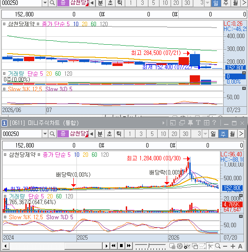Toggle 거래량 volume indicator box in upper chart
The image size is (248, 252).
[4, 74]
